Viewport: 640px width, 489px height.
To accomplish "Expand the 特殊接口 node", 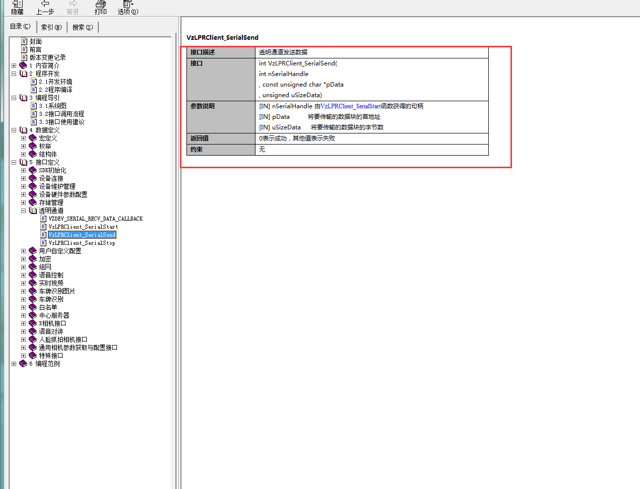I will (23, 356).
